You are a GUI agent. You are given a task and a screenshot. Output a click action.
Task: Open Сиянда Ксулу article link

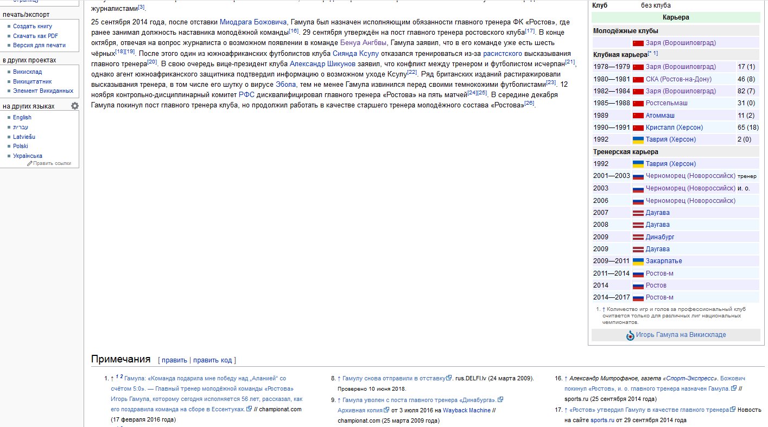pos(356,53)
